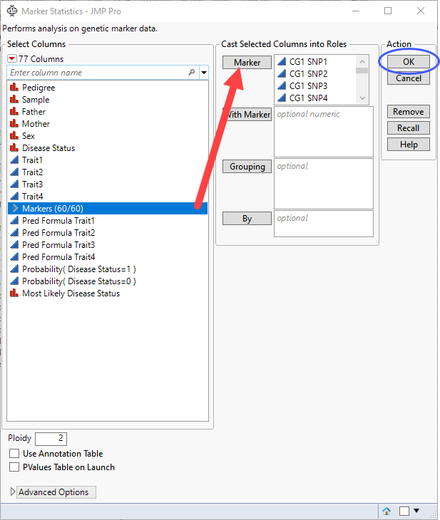Click the Father column's red bar icon
The height and width of the screenshot is (520, 440).
click(14, 111)
